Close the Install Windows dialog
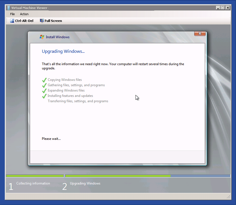Viewport: 236px width, 205px height. tap(200, 33)
